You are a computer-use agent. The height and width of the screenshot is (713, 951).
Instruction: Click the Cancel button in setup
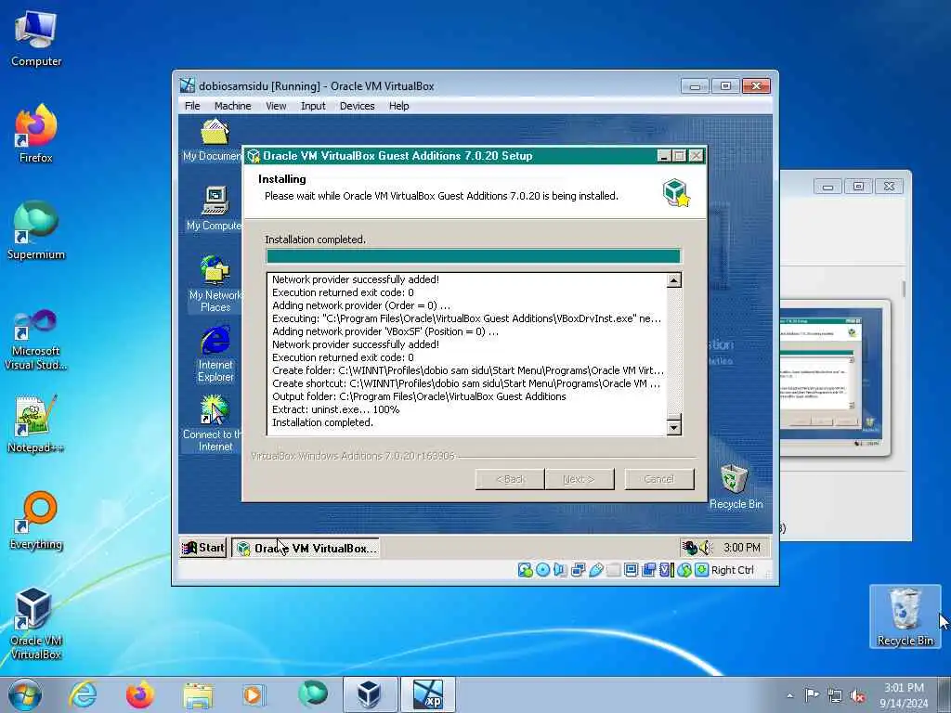point(659,479)
